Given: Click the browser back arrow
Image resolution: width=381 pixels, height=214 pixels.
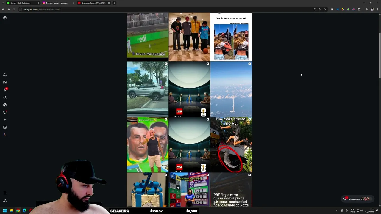Looking at the screenshot, I should [3, 9].
